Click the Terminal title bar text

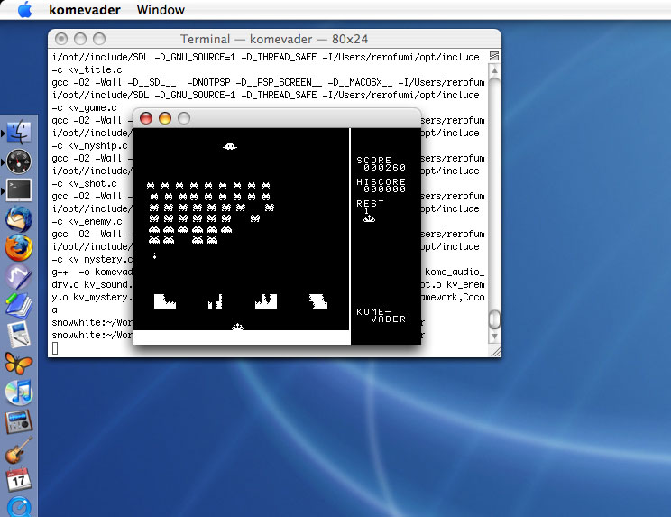coord(274,39)
